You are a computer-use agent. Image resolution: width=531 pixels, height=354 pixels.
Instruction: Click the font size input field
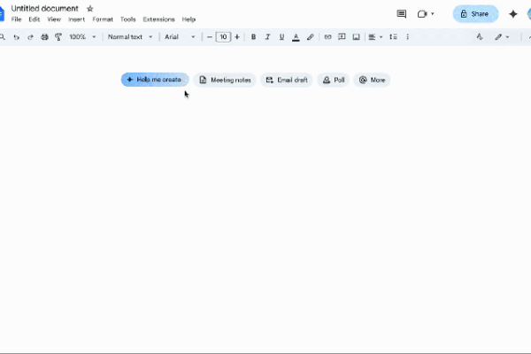point(223,37)
